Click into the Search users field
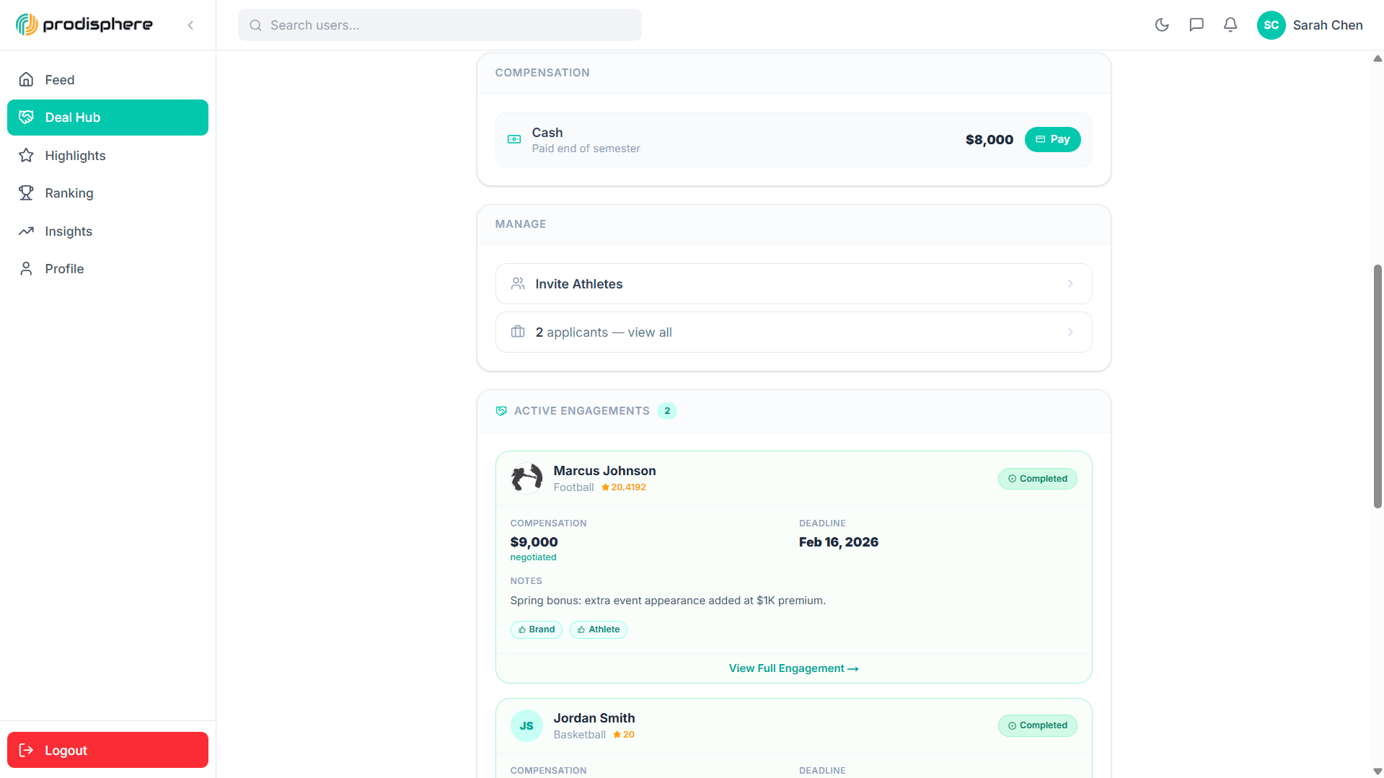Screen dimensions: 1384x778 pos(440,25)
